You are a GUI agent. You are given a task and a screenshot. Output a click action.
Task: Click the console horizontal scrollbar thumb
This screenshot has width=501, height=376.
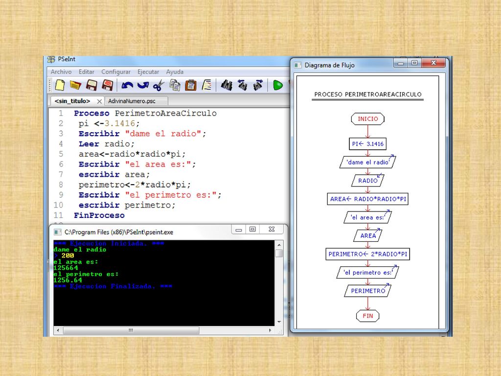coord(131,330)
